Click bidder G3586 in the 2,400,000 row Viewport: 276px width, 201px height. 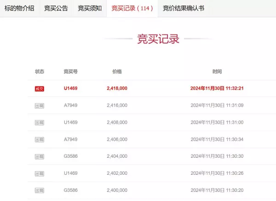[70, 190]
